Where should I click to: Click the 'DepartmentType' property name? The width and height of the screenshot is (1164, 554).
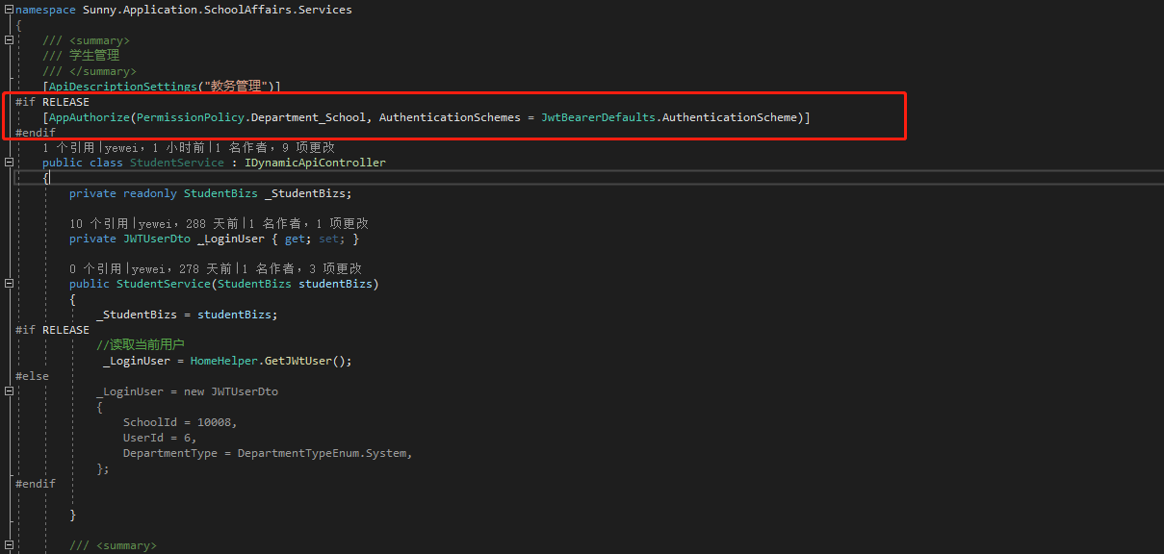click(x=170, y=453)
